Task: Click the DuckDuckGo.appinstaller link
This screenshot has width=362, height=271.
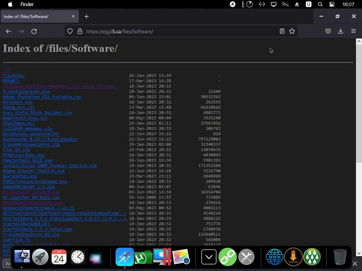Action: click(x=31, y=134)
